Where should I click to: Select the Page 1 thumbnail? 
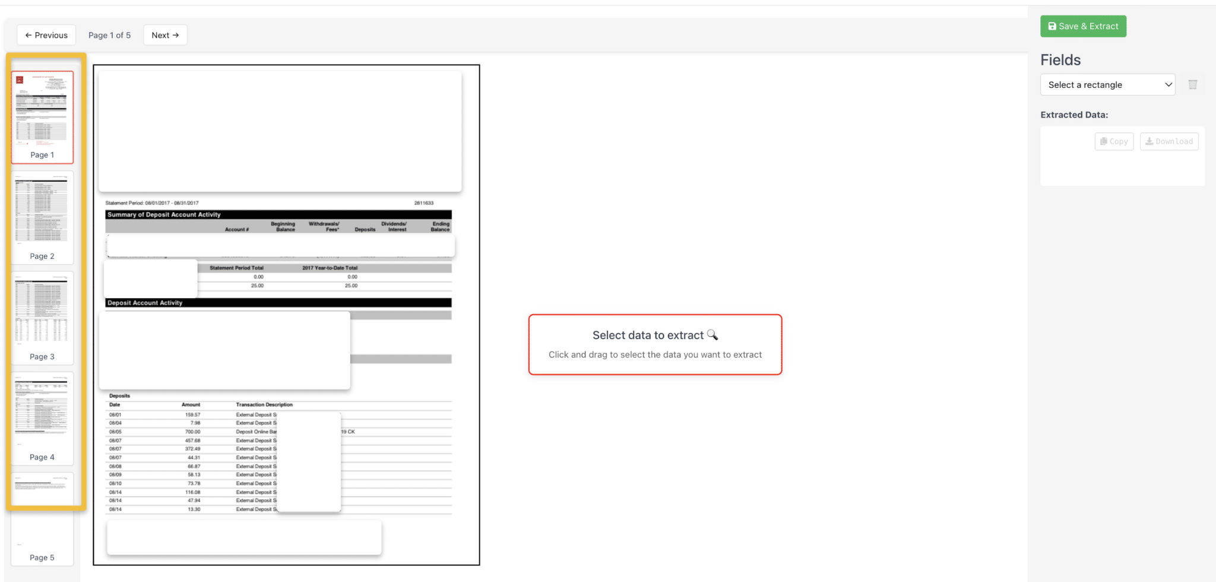pyautogui.click(x=42, y=117)
